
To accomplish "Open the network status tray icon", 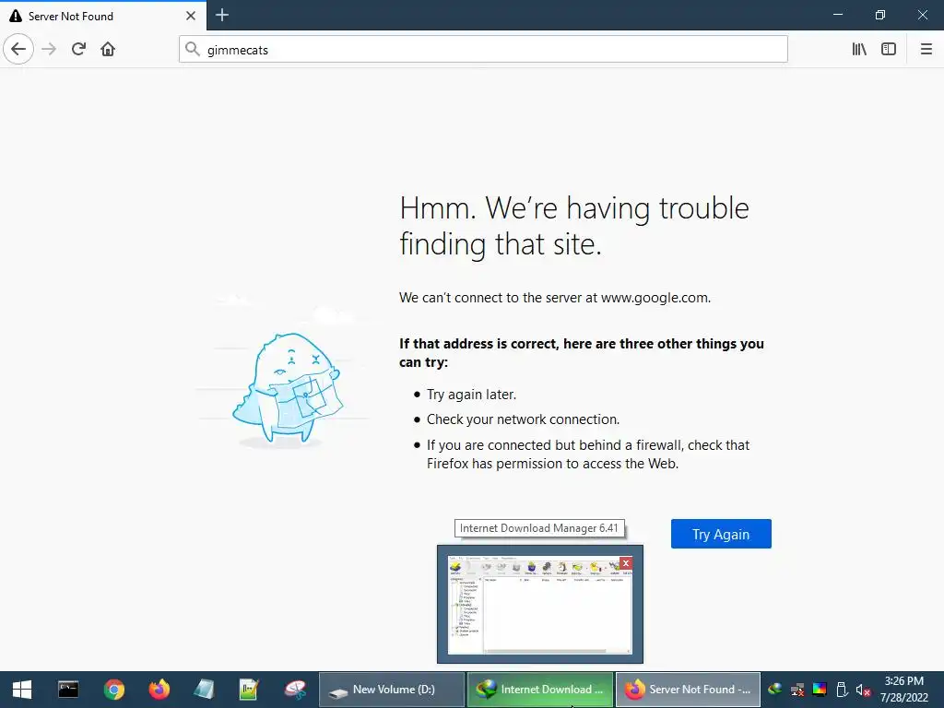I will click(797, 690).
